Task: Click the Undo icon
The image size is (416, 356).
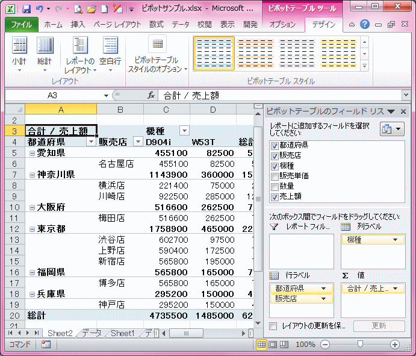Action: [x=40, y=9]
